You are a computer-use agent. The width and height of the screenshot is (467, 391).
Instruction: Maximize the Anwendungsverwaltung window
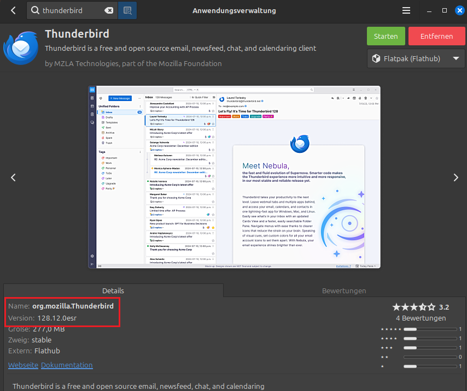445,11
